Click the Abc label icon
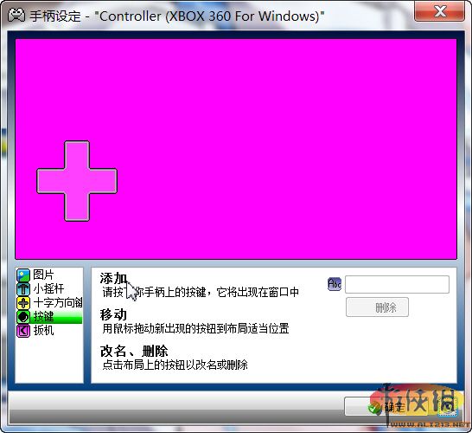Screen dimensions: 472x433 [335, 284]
